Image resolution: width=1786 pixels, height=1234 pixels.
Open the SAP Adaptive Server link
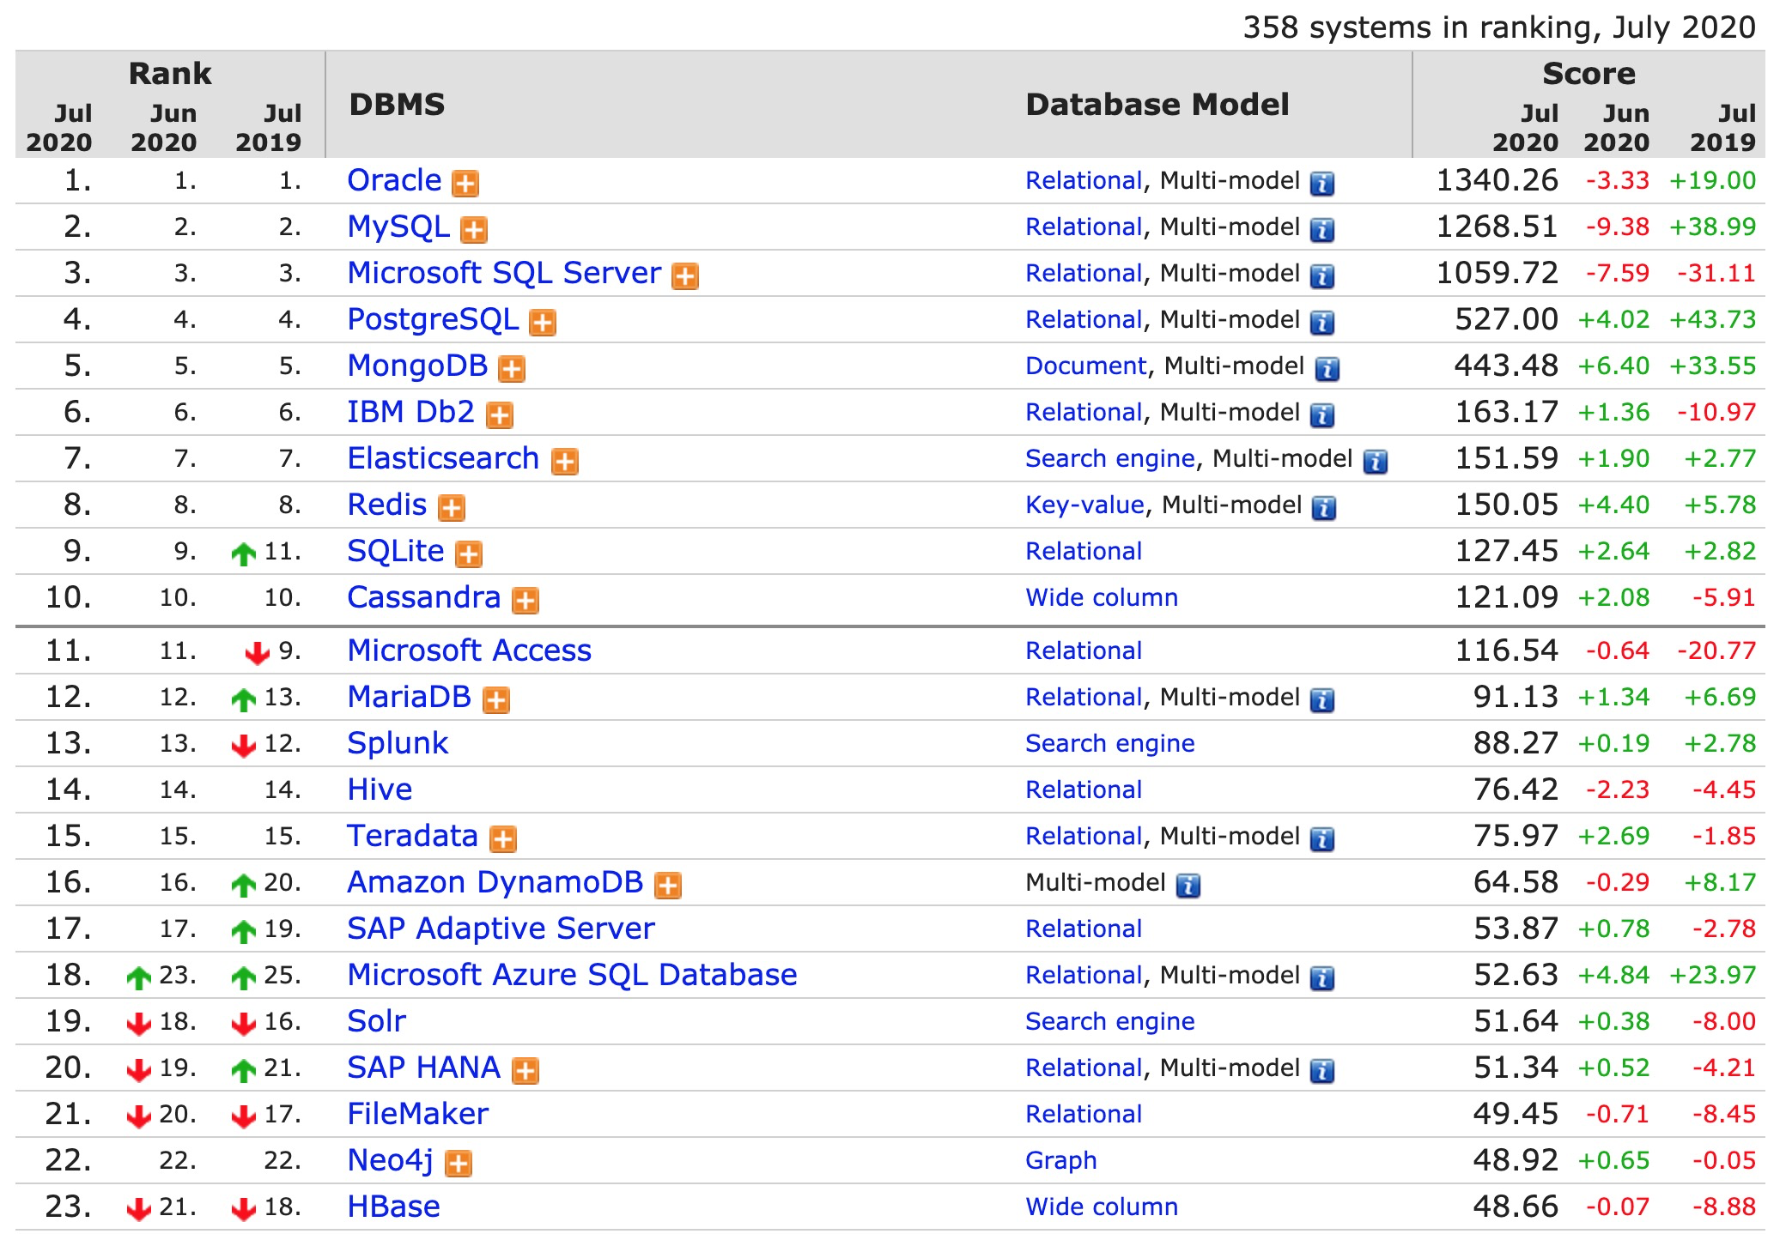[501, 929]
